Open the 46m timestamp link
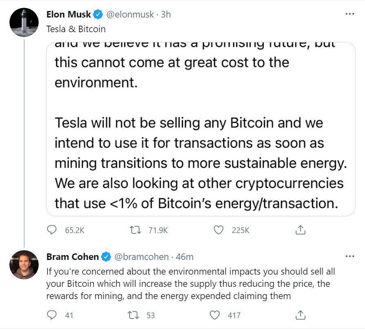This screenshot has height=330, width=365. [184, 257]
